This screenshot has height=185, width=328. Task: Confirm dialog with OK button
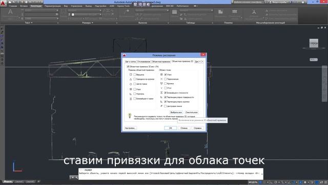pos(171,128)
